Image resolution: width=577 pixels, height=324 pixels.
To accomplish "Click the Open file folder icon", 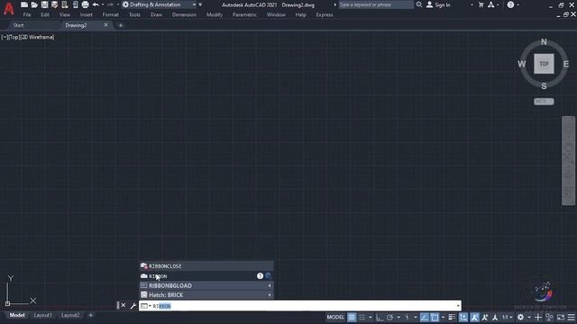I will pyautogui.click(x=34, y=4).
